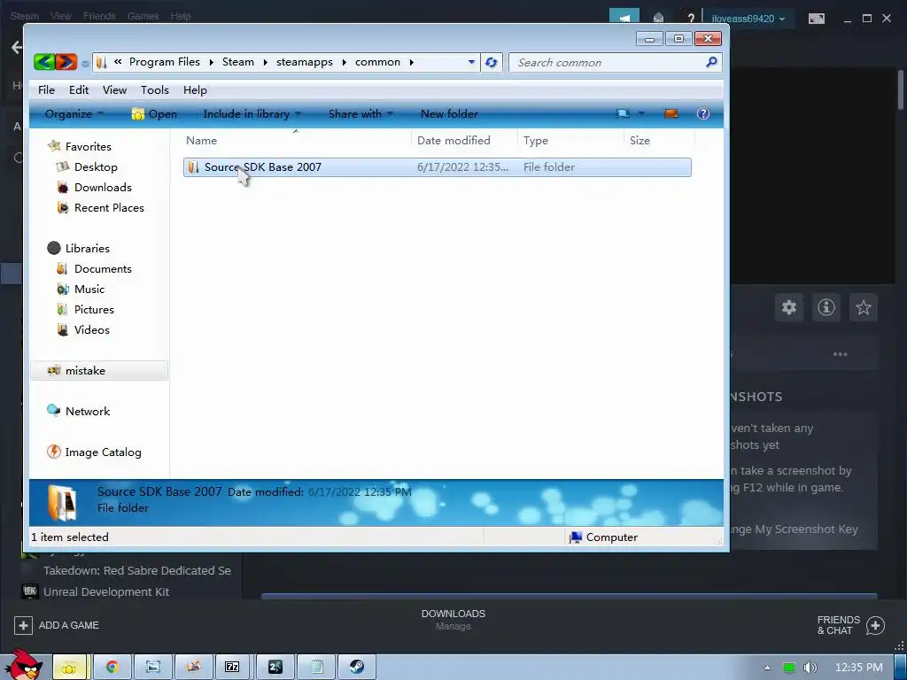
Task: Click the Steam manage gear icon
Action: pos(789,307)
